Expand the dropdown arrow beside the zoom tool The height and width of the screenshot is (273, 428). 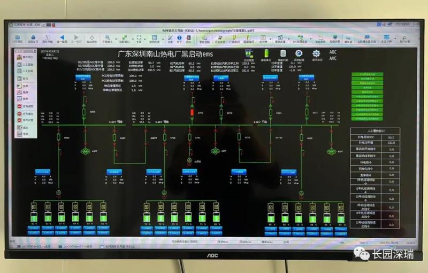(115, 39)
